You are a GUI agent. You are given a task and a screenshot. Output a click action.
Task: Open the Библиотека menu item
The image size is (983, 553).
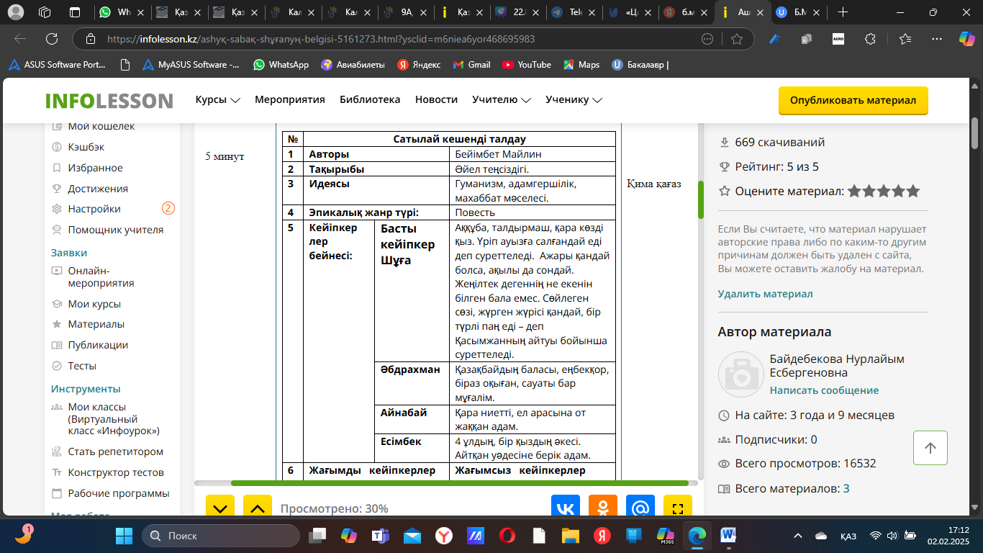(x=370, y=100)
